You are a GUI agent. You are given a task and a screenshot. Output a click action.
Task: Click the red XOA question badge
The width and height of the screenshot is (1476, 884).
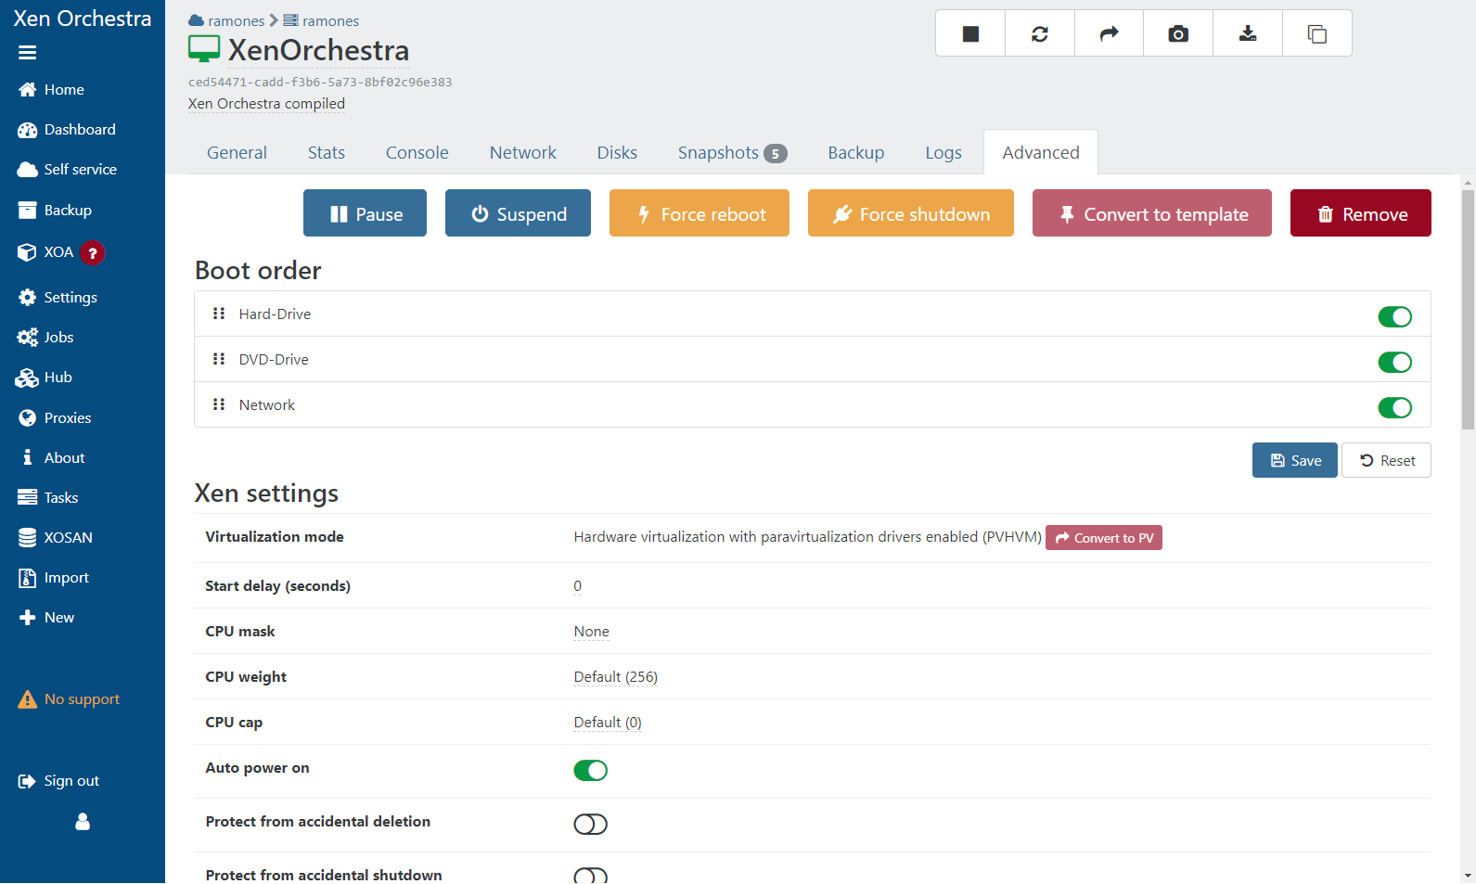[x=93, y=252]
